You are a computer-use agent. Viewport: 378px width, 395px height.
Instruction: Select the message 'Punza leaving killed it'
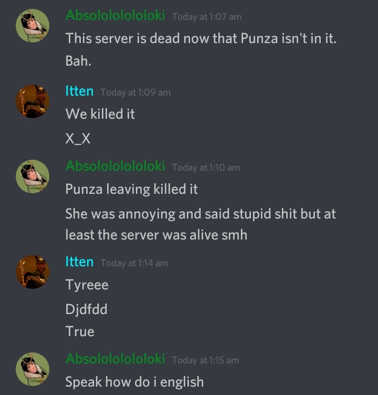(131, 189)
